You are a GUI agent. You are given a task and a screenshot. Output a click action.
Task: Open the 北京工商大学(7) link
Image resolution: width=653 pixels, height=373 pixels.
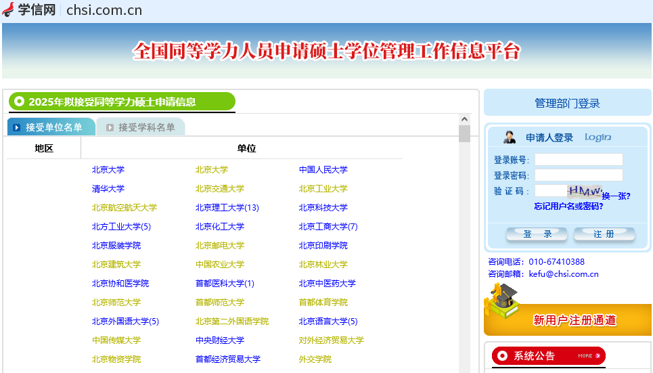pos(328,226)
